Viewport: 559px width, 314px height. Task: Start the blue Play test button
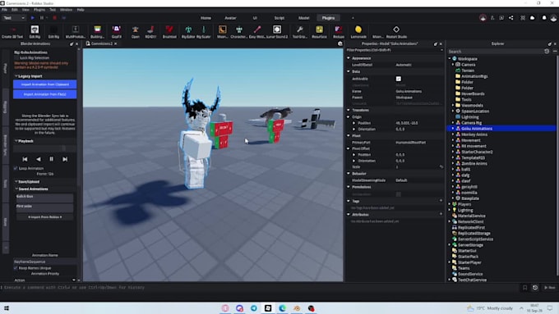point(32,18)
